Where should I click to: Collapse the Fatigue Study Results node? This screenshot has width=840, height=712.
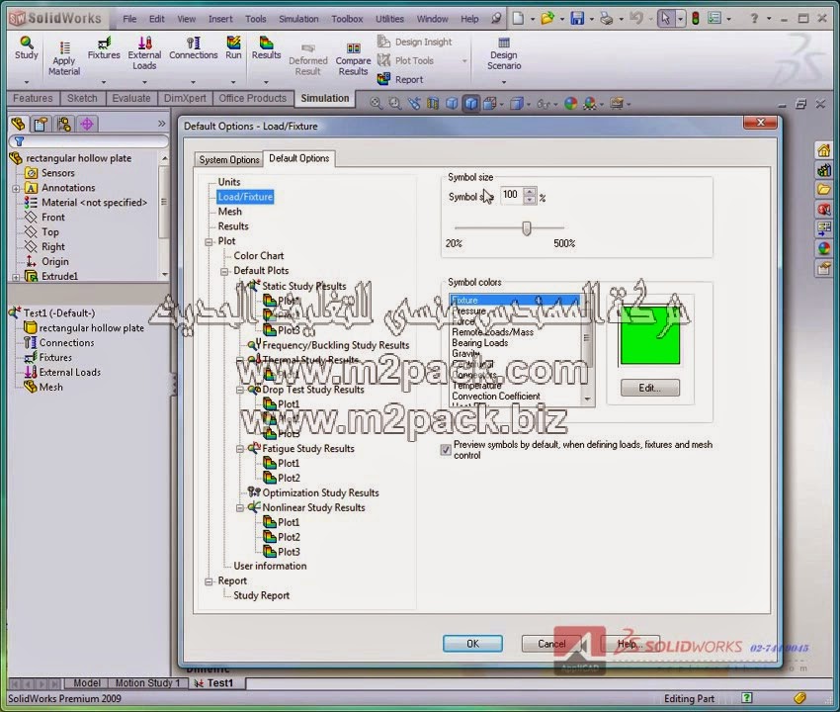tap(240, 449)
